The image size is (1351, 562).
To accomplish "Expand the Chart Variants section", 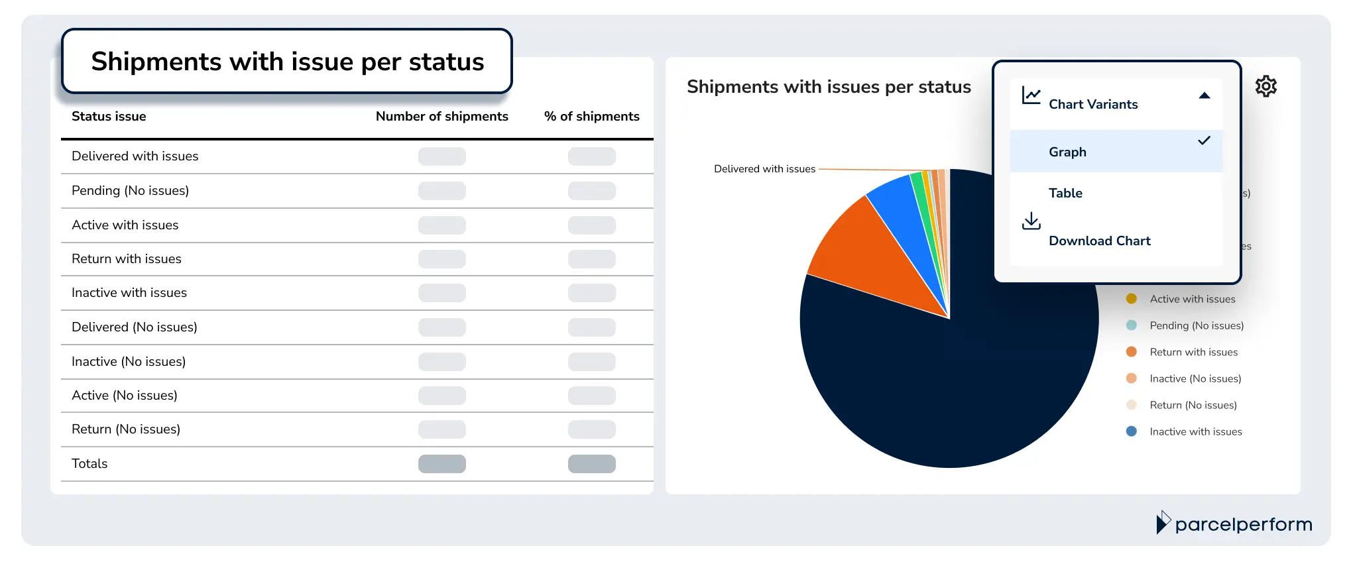I will tap(1093, 104).
